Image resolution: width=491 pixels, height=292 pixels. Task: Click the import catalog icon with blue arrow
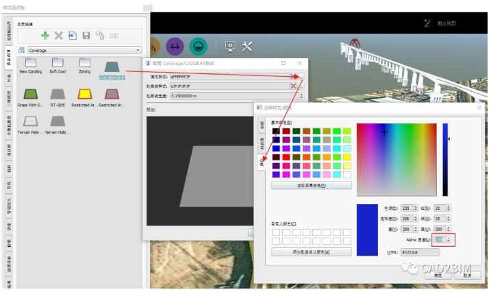click(73, 35)
